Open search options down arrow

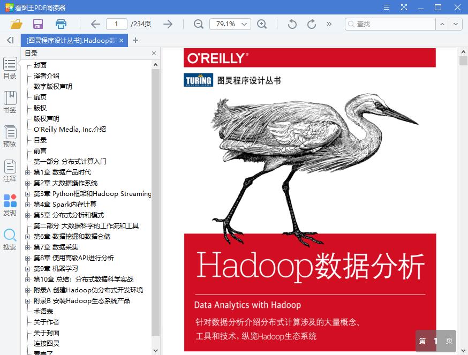[x=456, y=24]
